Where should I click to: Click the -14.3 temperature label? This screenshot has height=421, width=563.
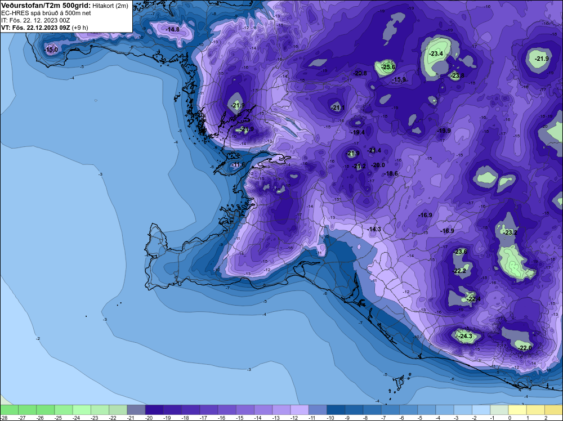(374, 229)
